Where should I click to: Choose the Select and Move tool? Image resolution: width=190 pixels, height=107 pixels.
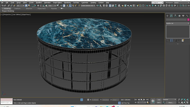coord(38,6)
